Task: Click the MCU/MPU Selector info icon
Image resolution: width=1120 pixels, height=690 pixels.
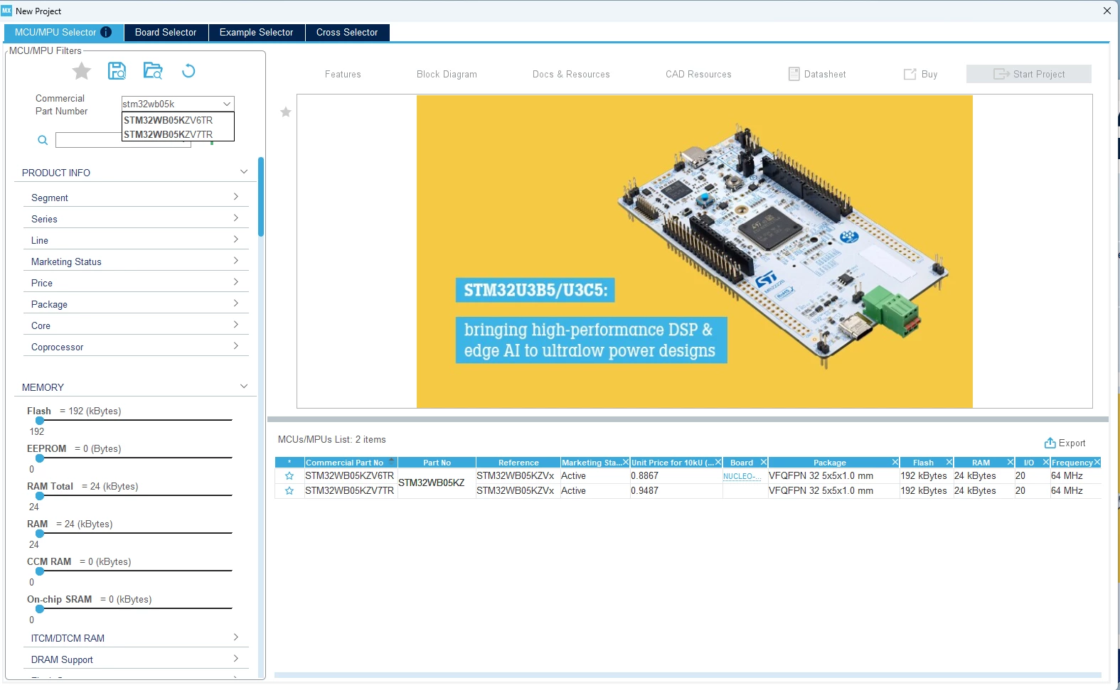Action: [106, 32]
